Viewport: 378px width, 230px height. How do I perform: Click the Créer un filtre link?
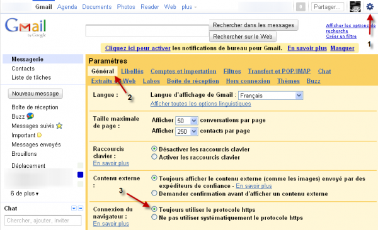click(341, 36)
